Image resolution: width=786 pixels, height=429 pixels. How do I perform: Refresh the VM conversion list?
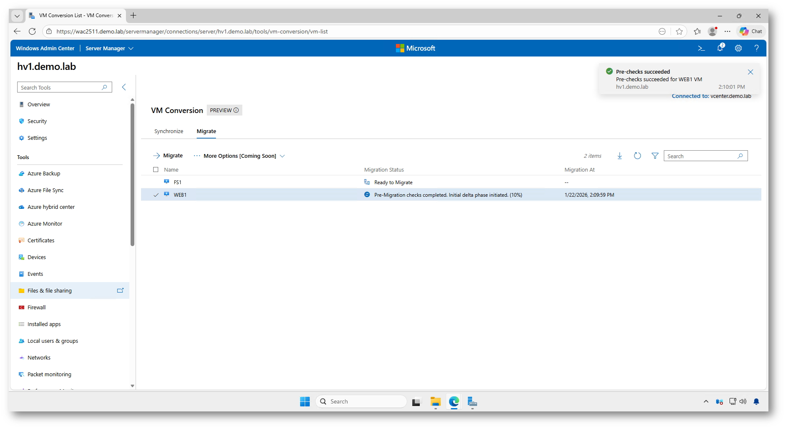(x=637, y=156)
